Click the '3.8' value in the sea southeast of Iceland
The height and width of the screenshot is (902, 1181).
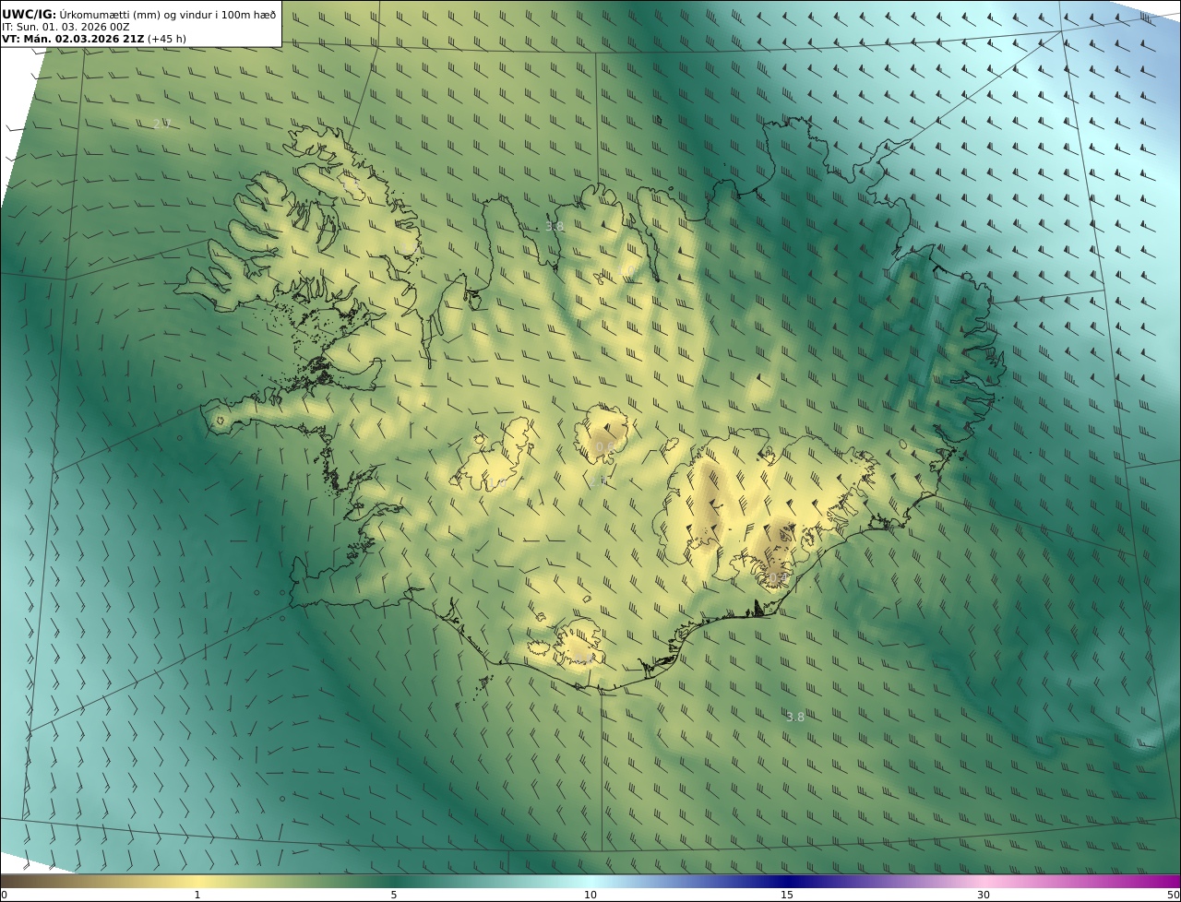pyautogui.click(x=794, y=717)
